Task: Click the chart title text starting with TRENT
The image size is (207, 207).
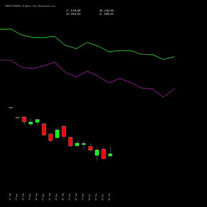Action: tap(30, 6)
